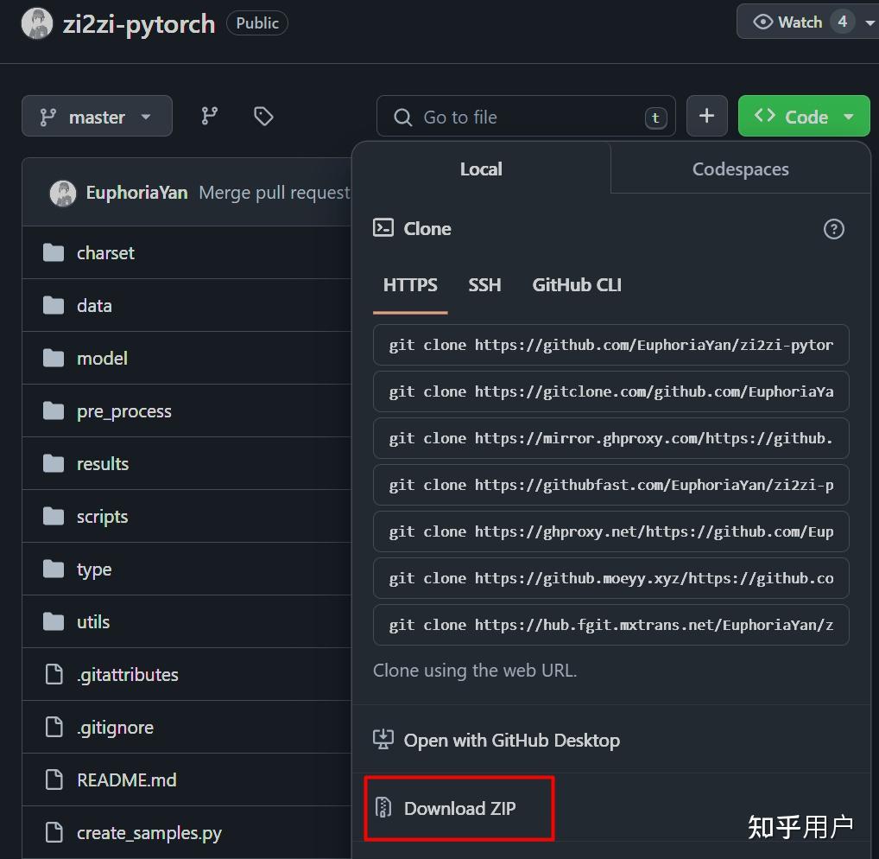Screen dimensions: 879x859
Task: Click the Go to file search field
Action: [x=518, y=115]
